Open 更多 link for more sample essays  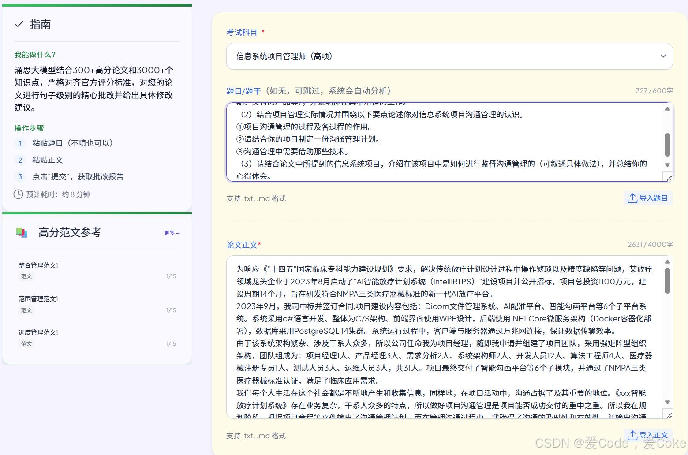point(172,233)
